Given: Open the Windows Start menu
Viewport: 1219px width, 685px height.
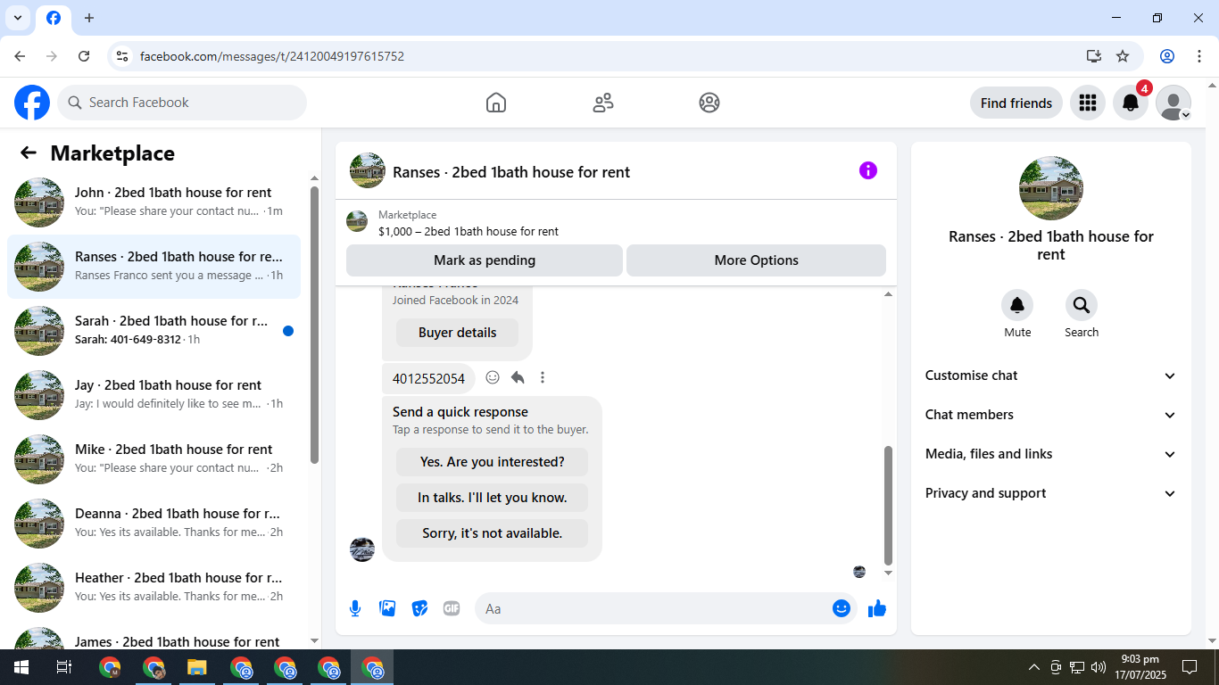Looking at the screenshot, I should (x=21, y=667).
